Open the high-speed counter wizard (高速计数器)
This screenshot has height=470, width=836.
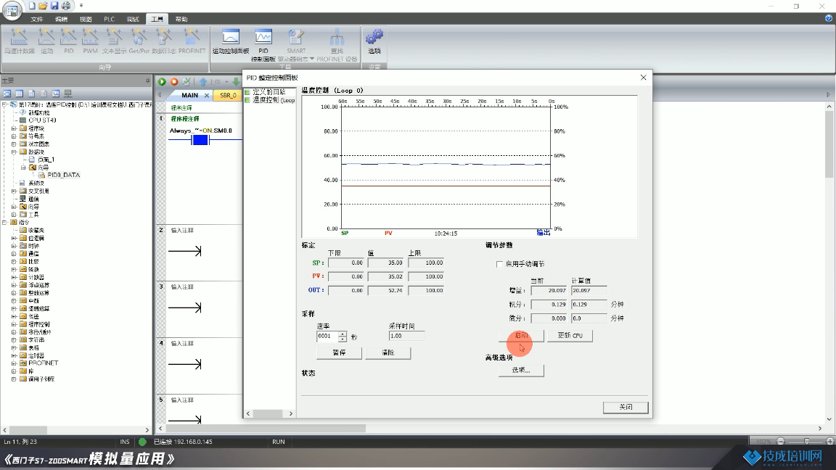click(x=19, y=41)
